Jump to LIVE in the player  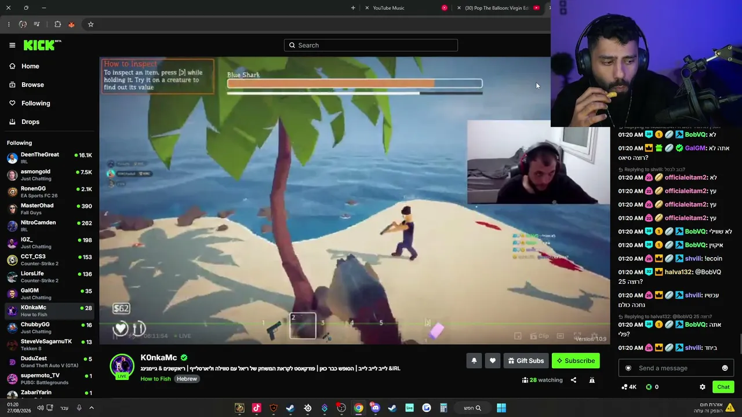point(182,336)
